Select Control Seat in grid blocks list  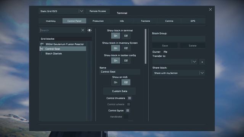(63, 49)
